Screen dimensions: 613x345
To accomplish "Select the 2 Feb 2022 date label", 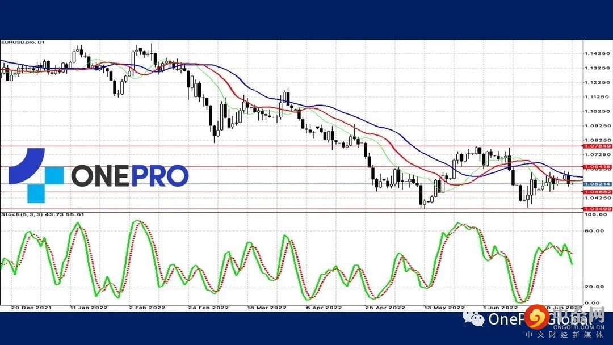I will [x=147, y=308].
